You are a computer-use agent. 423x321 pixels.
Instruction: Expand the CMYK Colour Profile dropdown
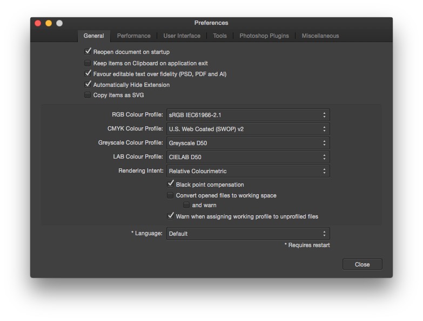point(248,129)
